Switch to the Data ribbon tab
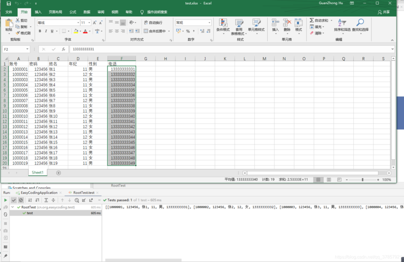Image resolution: width=404 pixels, height=262 pixels. pyautogui.click(x=87, y=12)
